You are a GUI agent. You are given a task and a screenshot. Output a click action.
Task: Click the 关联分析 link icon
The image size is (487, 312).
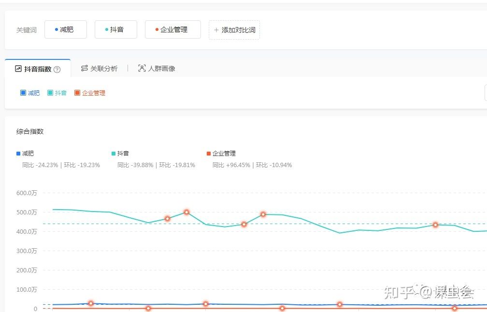pyautogui.click(x=85, y=69)
